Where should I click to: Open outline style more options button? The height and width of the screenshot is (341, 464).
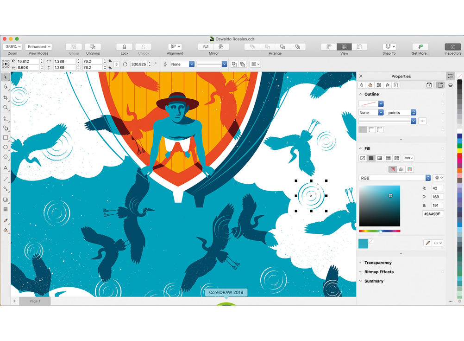(x=423, y=121)
